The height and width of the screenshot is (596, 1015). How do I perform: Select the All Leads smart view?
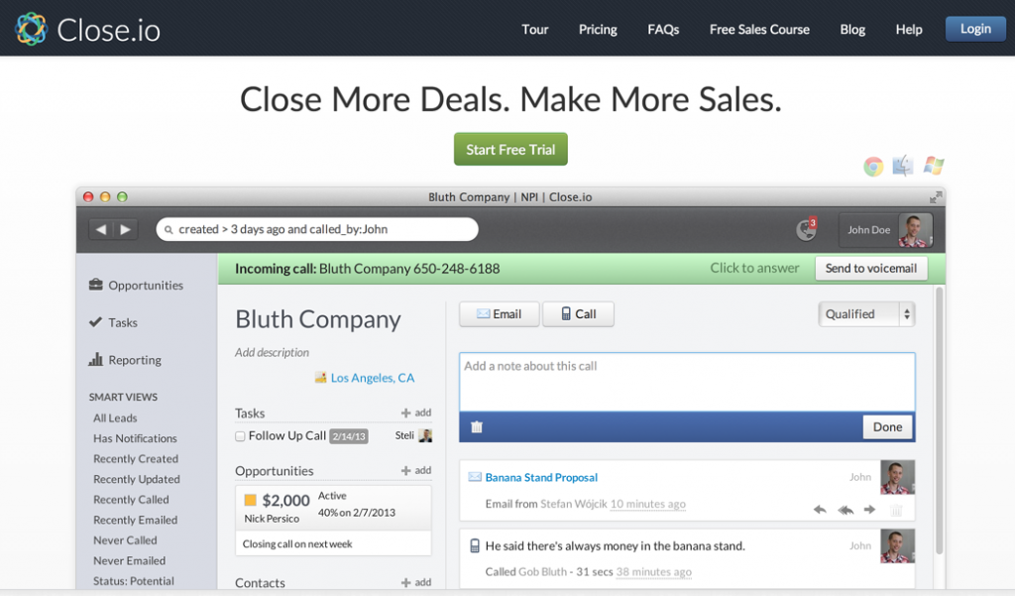[x=115, y=417]
